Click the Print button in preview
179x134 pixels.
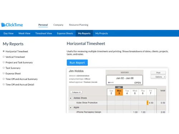[158, 73]
